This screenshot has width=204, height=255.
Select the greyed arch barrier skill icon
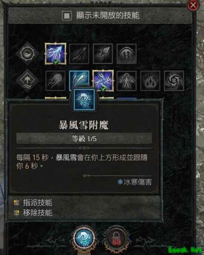127,54
